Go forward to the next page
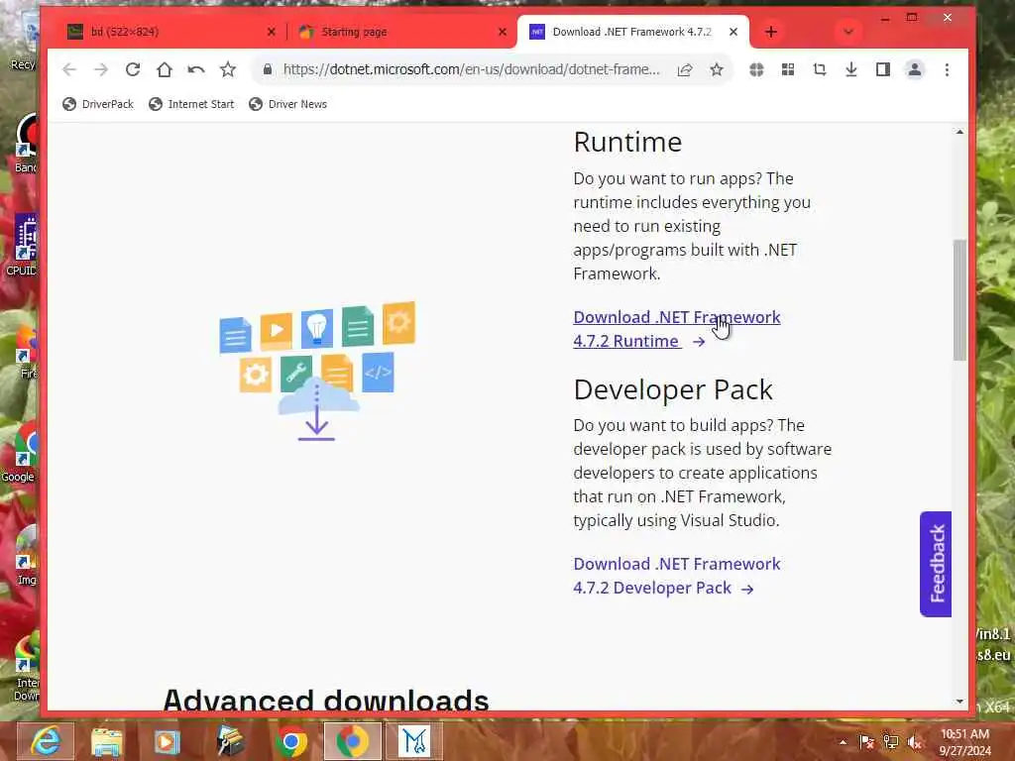Image resolution: width=1015 pixels, height=761 pixels. [101, 69]
